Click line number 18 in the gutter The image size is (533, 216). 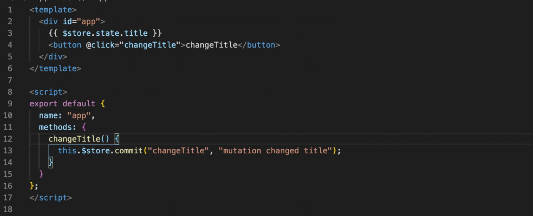(7, 209)
